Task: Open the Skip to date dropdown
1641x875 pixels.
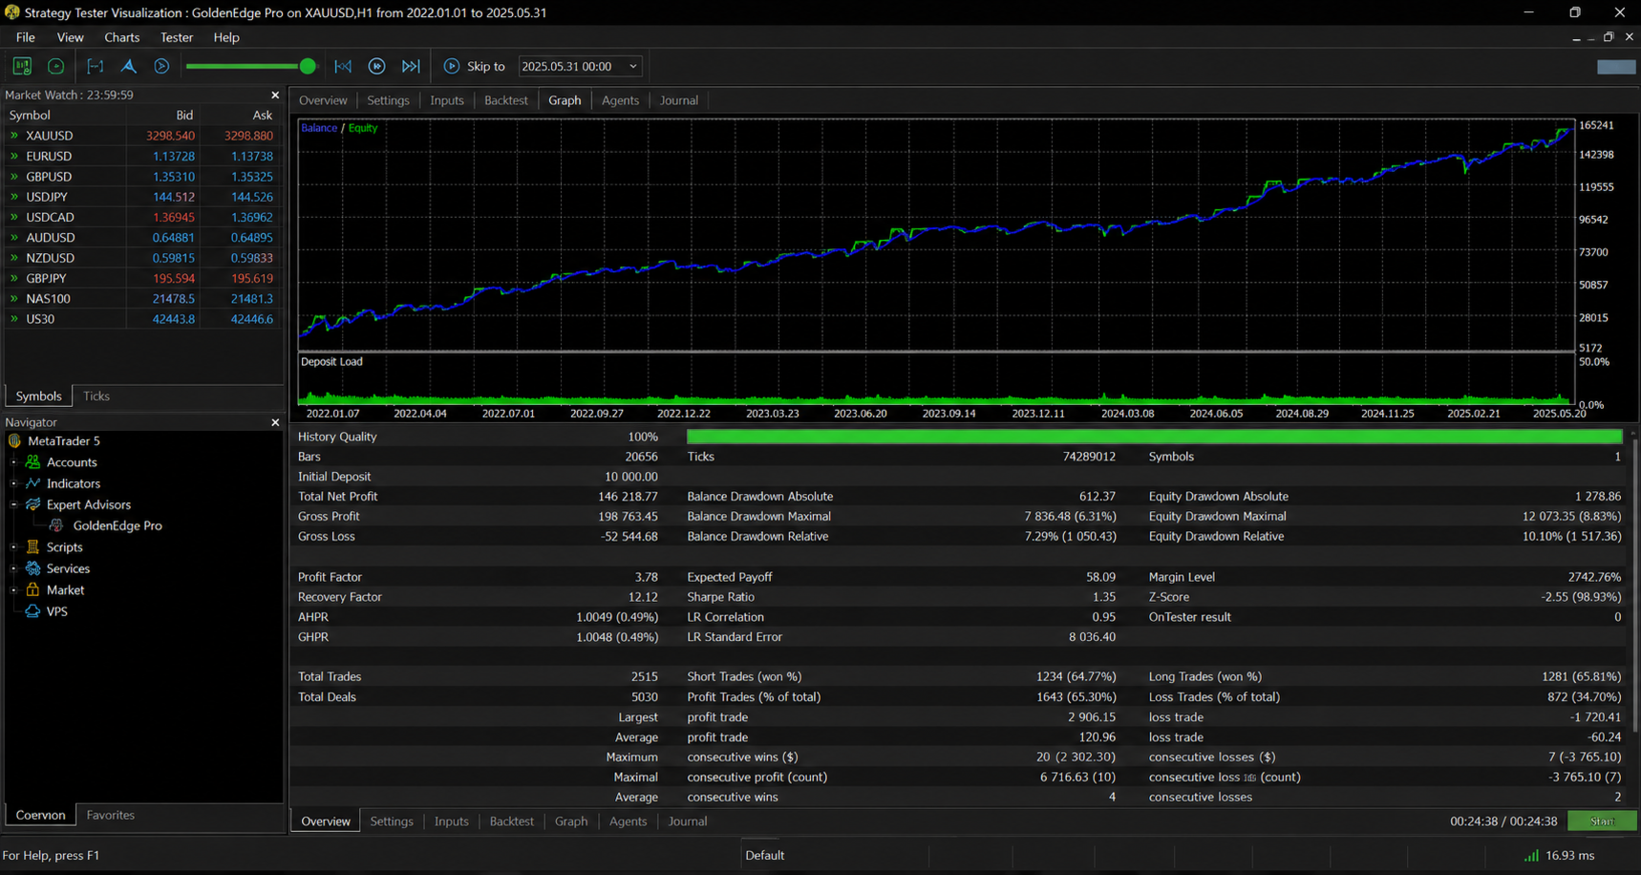Action: [x=632, y=66]
